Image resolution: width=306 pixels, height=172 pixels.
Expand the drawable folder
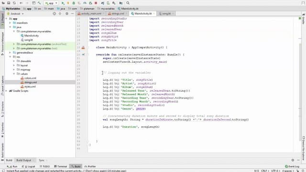(14, 61)
